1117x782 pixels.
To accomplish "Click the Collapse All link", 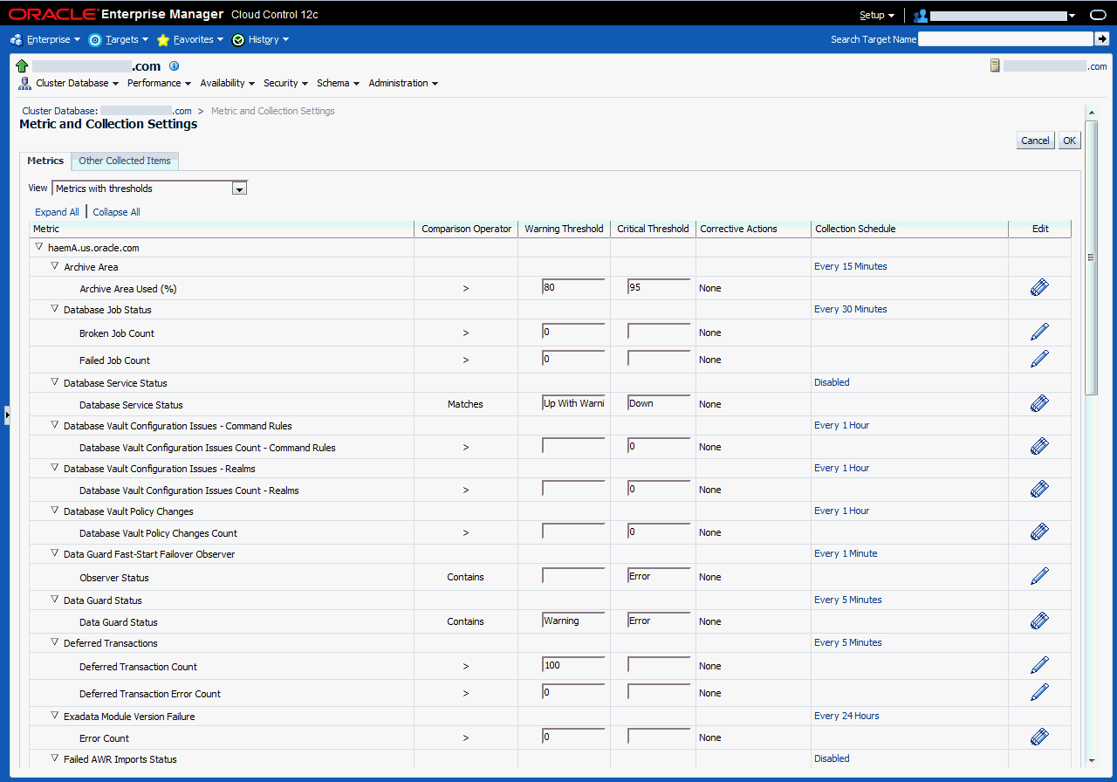I will [x=116, y=212].
